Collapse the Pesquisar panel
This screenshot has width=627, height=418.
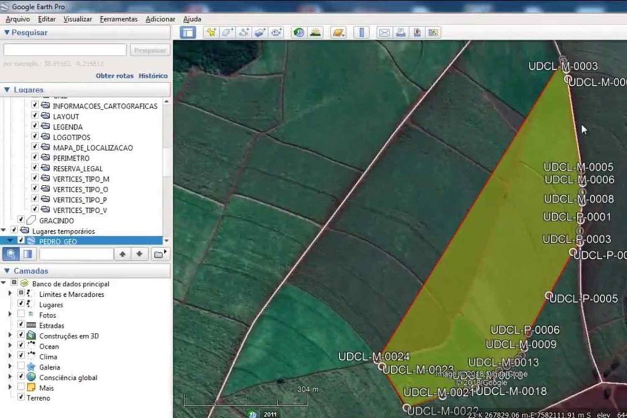[x=7, y=32]
